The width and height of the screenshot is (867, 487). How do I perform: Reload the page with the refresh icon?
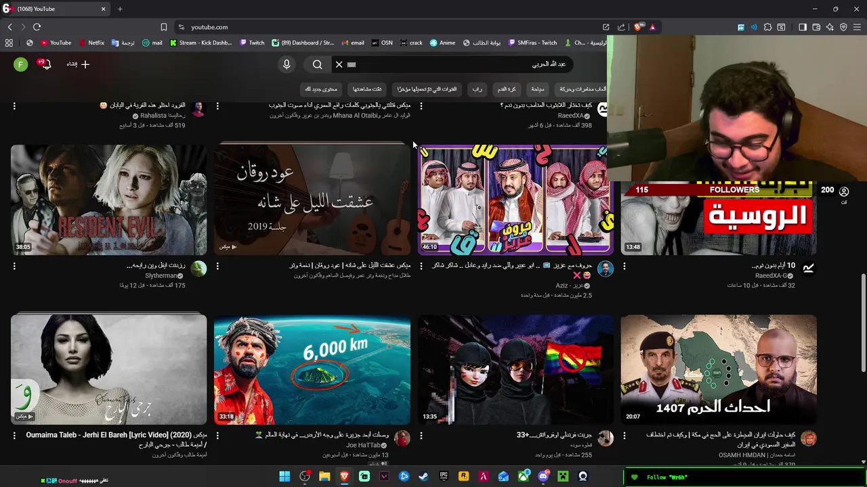(x=37, y=27)
